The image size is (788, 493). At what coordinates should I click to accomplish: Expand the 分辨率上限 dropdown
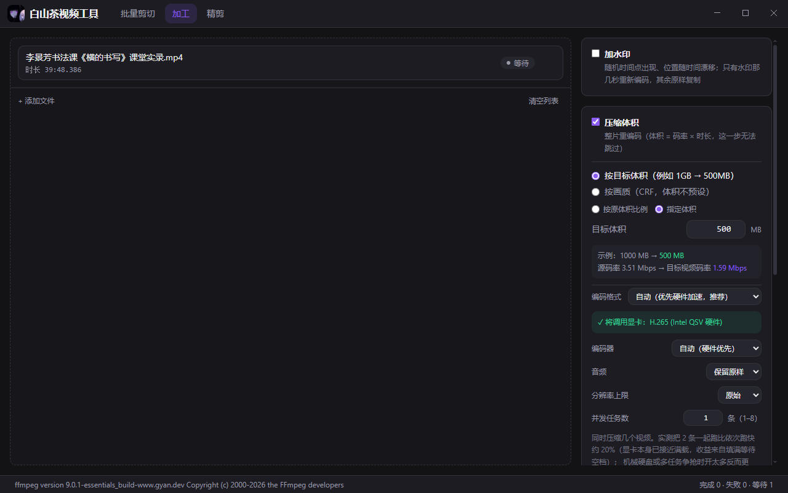(739, 395)
